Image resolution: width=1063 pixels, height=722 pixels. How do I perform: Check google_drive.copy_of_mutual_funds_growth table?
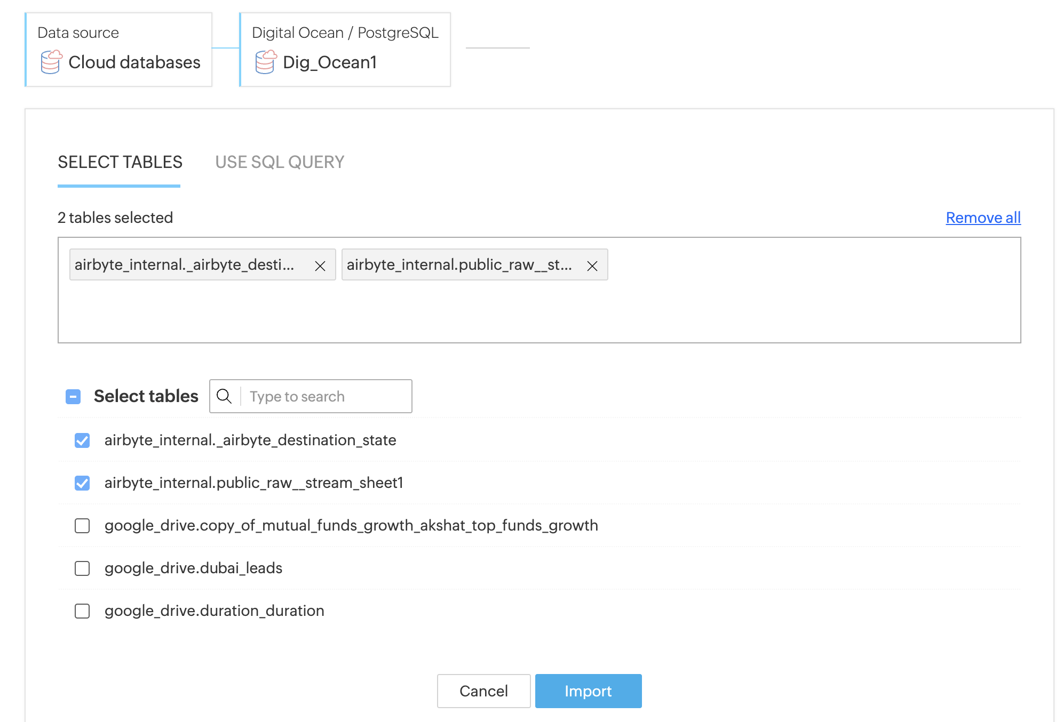[x=82, y=526]
